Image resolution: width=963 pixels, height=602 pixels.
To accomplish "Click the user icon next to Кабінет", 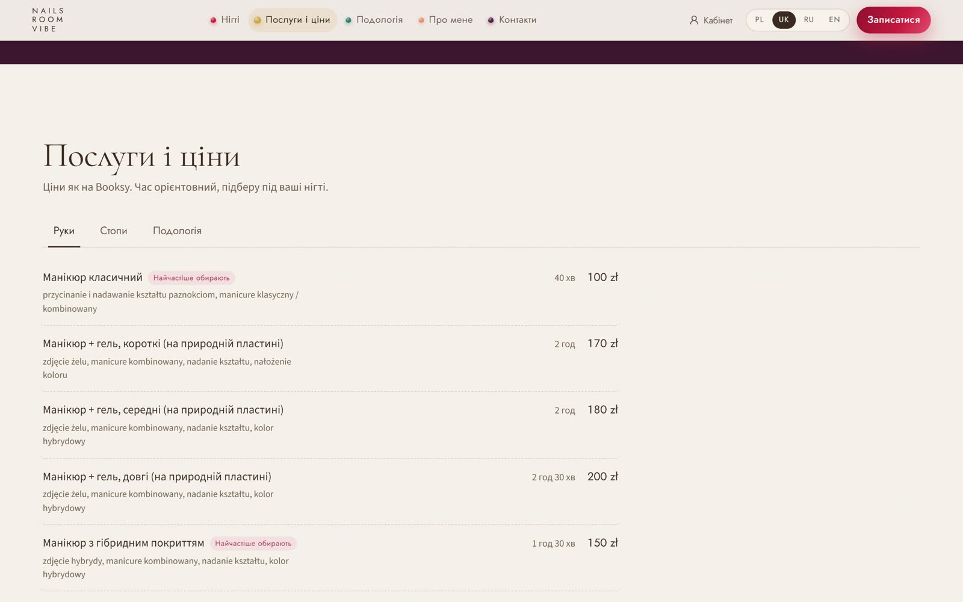I will point(694,20).
